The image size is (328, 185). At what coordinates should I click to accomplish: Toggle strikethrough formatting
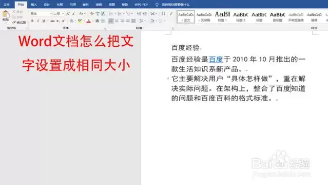pos(52,21)
